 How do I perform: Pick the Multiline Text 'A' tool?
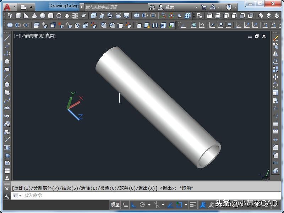[7, 178]
